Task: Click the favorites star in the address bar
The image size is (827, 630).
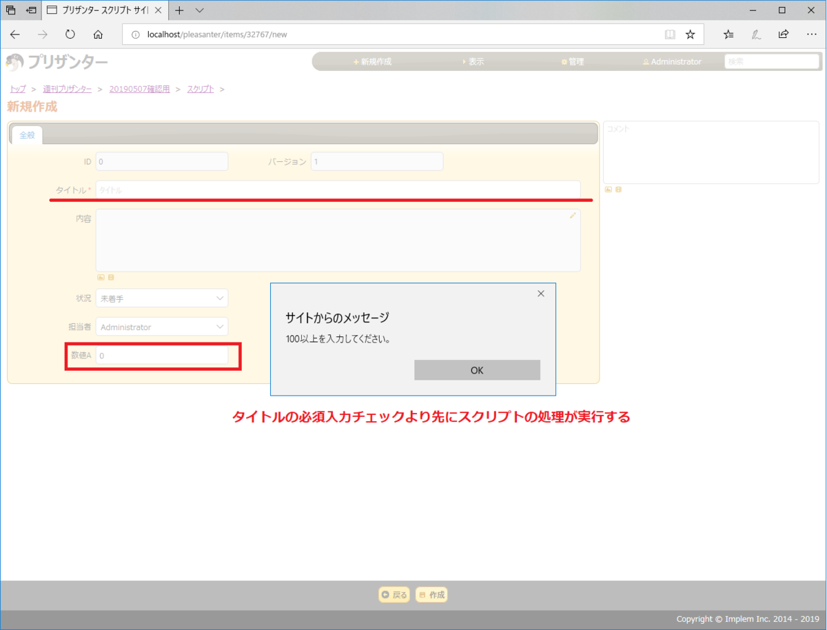Action: point(689,34)
